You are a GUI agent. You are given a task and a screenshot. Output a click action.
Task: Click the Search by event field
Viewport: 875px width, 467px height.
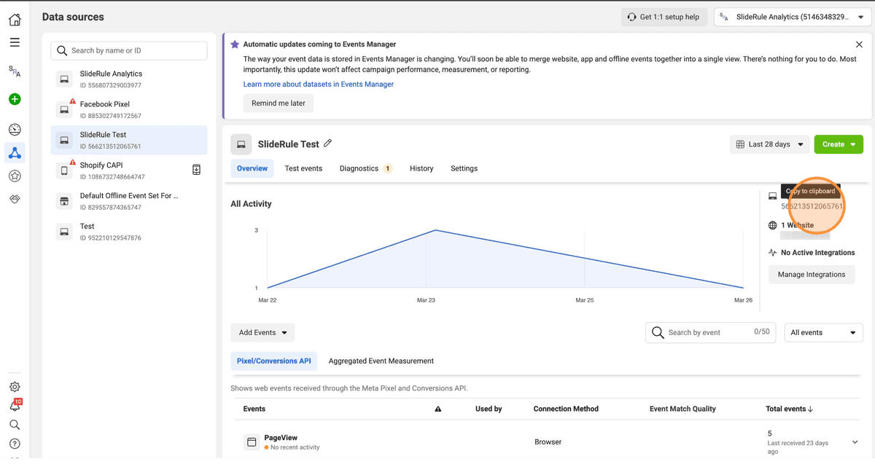(x=711, y=333)
